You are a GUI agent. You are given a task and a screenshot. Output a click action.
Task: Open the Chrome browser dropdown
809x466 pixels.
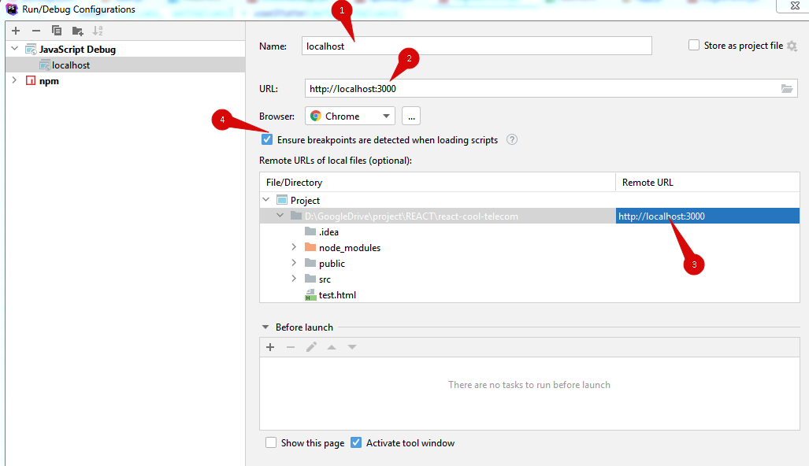(x=350, y=116)
